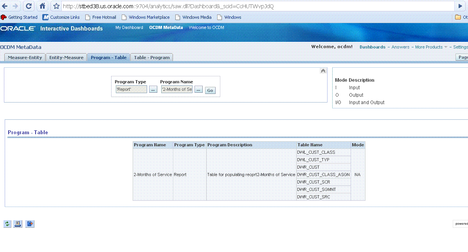468x252 pixels.
Task: Click the Program - Table section title
Action: coord(28,132)
